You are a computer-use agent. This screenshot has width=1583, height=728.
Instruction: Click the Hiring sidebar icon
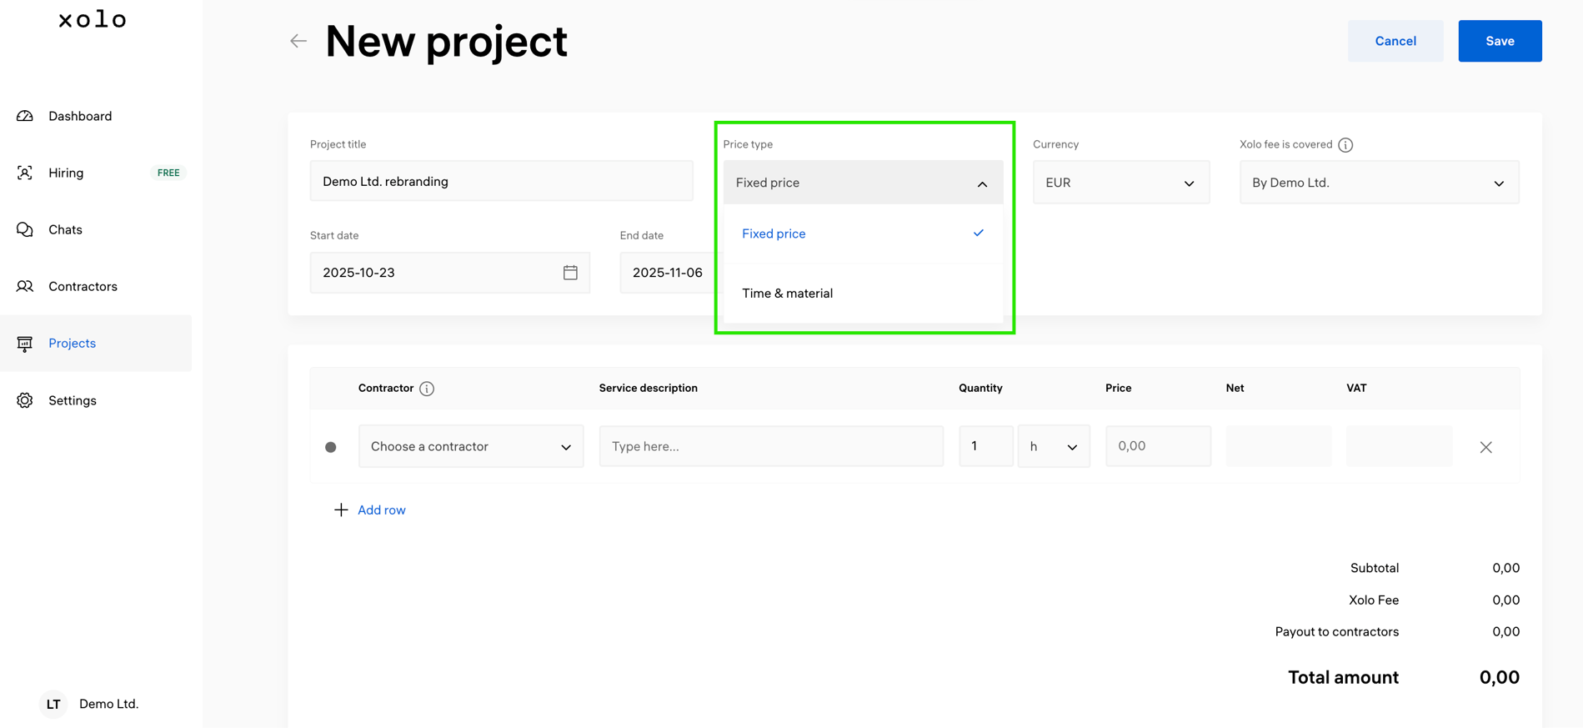point(25,173)
